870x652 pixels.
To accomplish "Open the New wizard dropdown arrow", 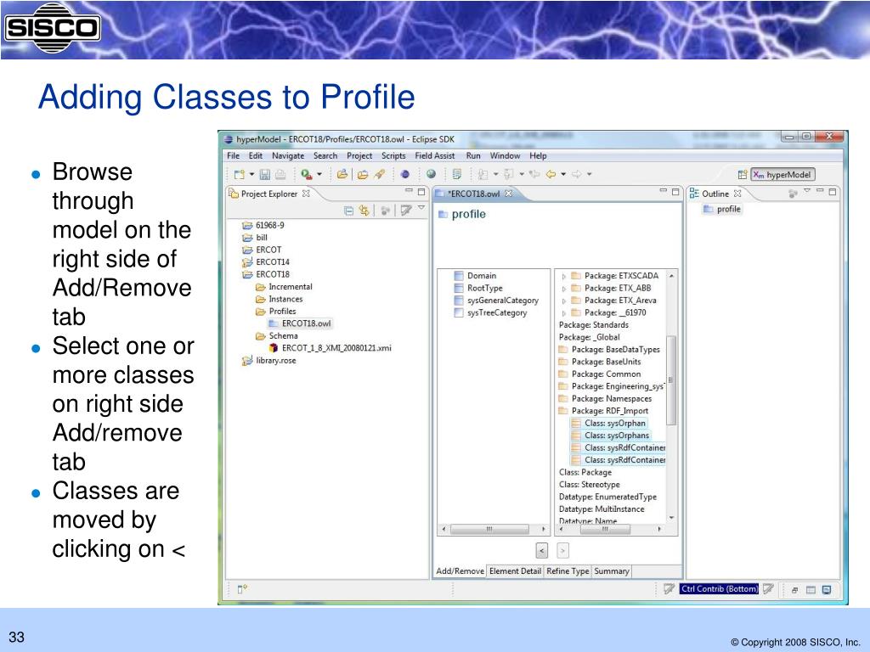I will click(x=251, y=175).
